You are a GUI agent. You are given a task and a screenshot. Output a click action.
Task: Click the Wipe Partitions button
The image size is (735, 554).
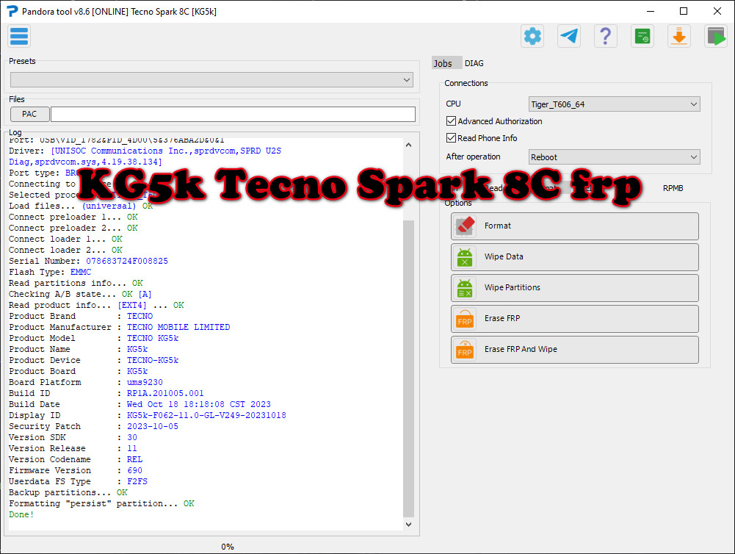[x=575, y=287]
